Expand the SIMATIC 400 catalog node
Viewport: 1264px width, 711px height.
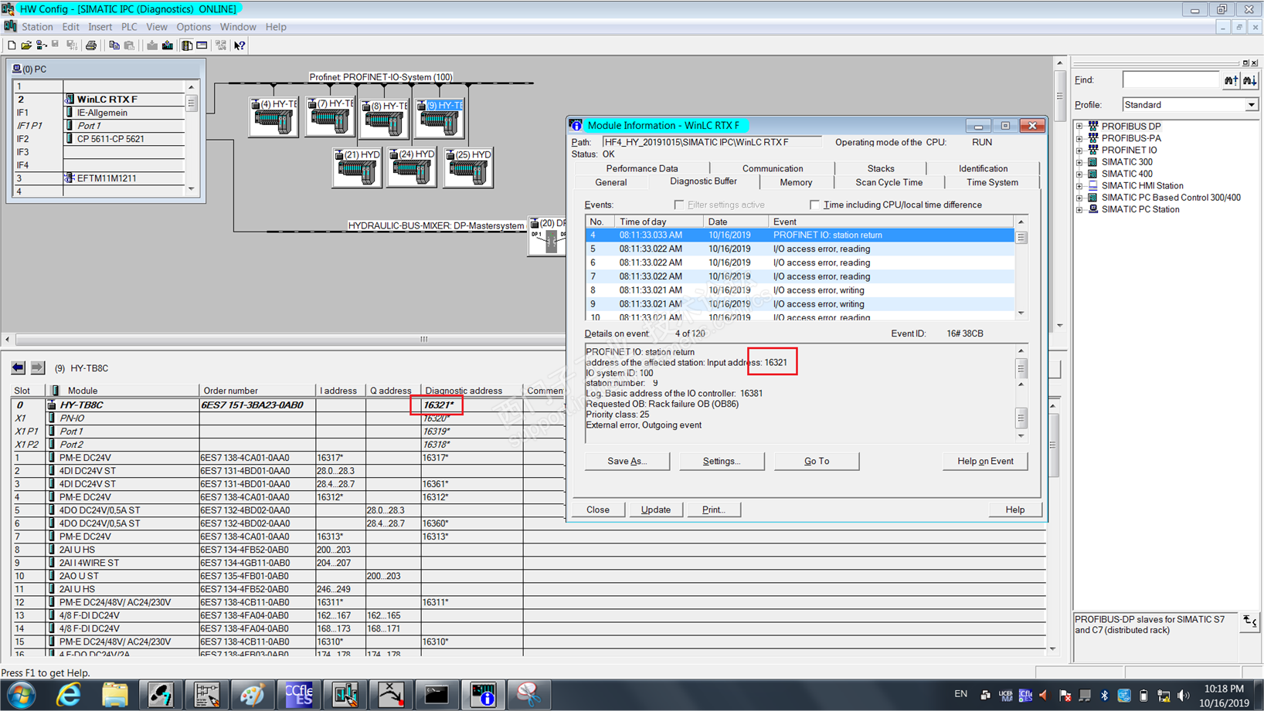click(1079, 174)
